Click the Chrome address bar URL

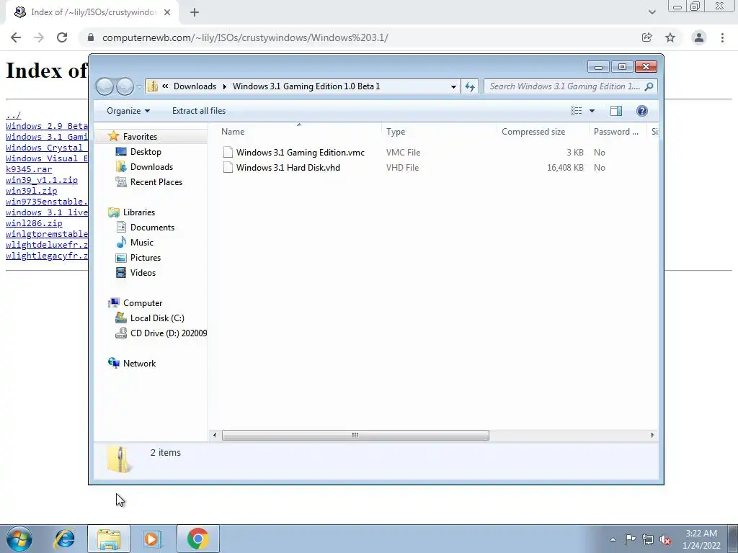(245, 37)
